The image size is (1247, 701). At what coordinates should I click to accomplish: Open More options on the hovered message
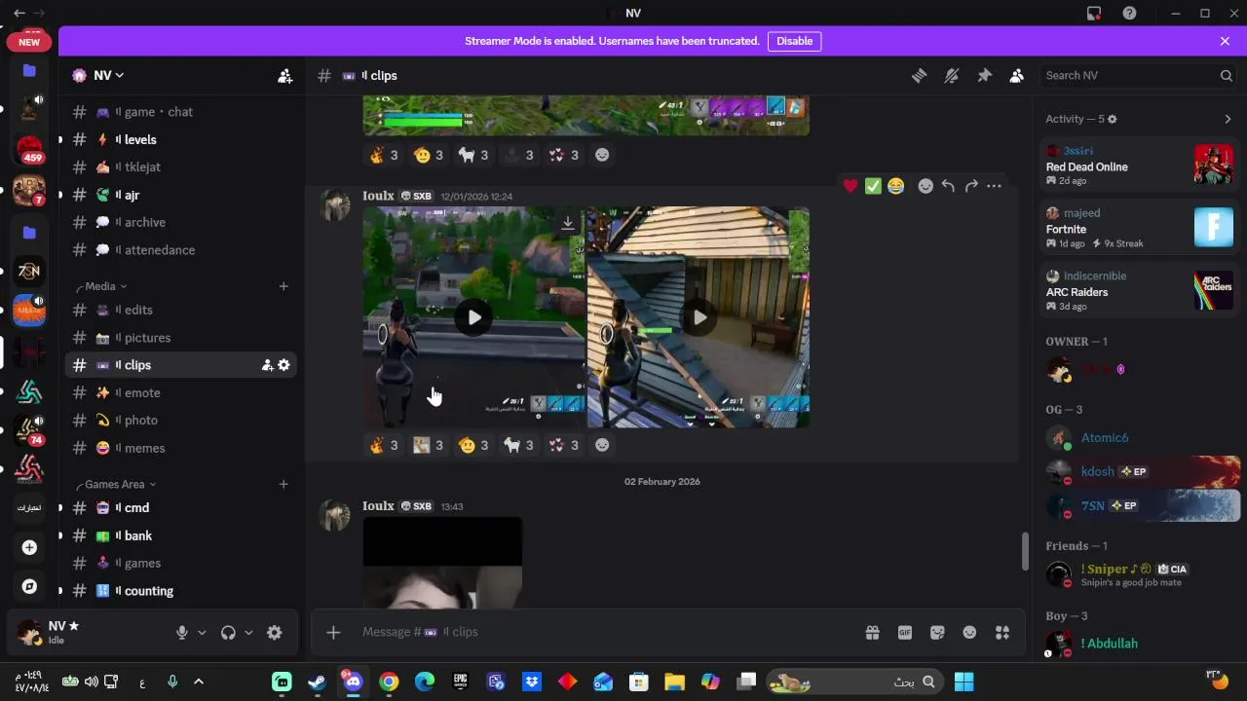[x=994, y=186]
